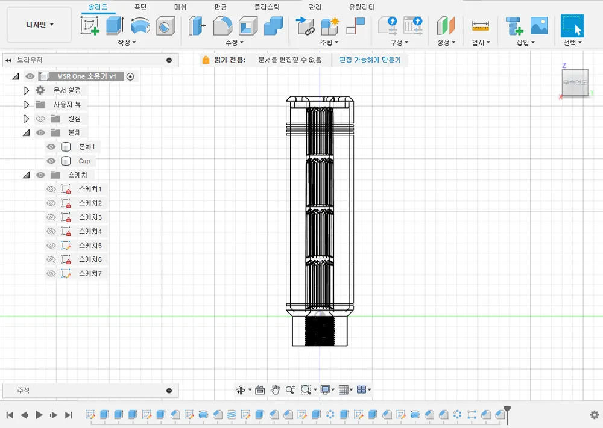Click the Insert image icon
The image size is (603, 428).
pos(539,26)
